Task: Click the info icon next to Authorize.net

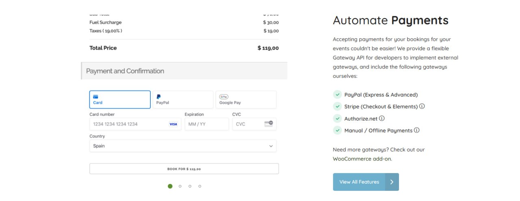Action: tap(382, 119)
